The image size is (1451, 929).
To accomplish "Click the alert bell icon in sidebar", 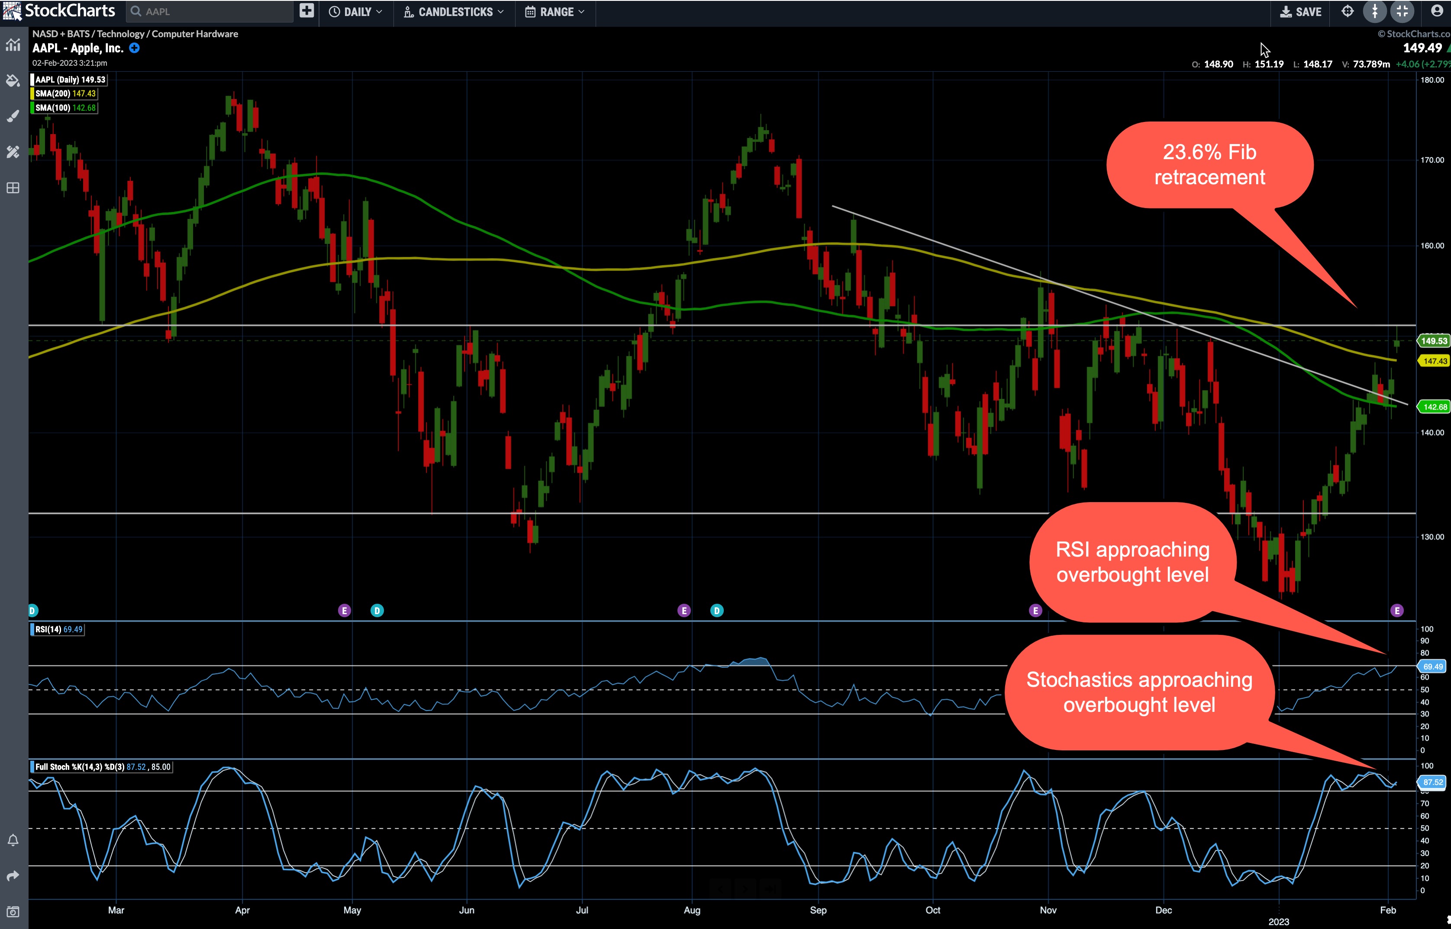I will (x=13, y=840).
